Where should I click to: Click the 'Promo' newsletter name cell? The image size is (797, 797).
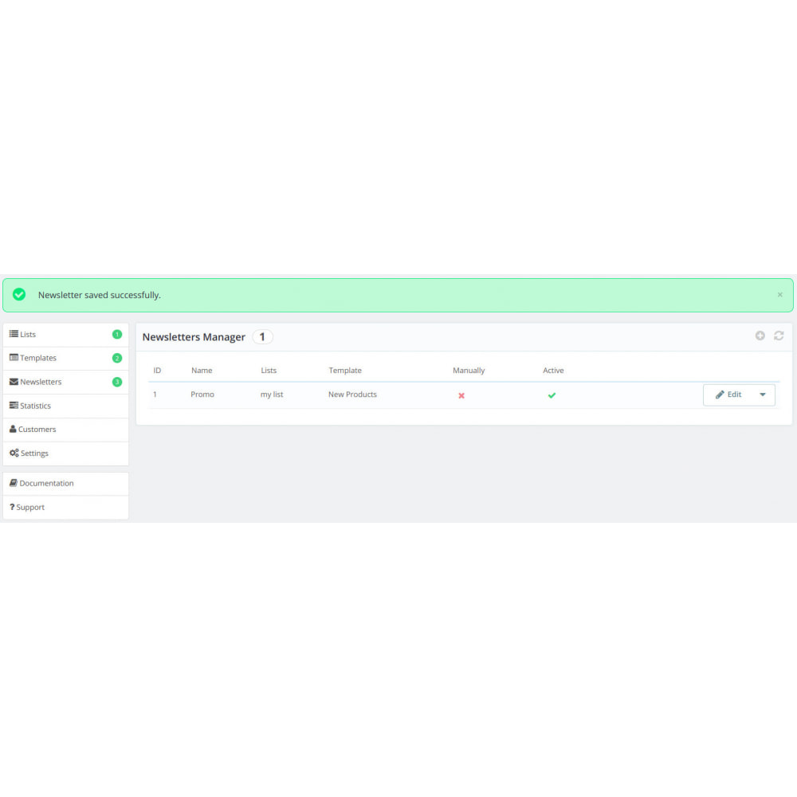tap(202, 395)
